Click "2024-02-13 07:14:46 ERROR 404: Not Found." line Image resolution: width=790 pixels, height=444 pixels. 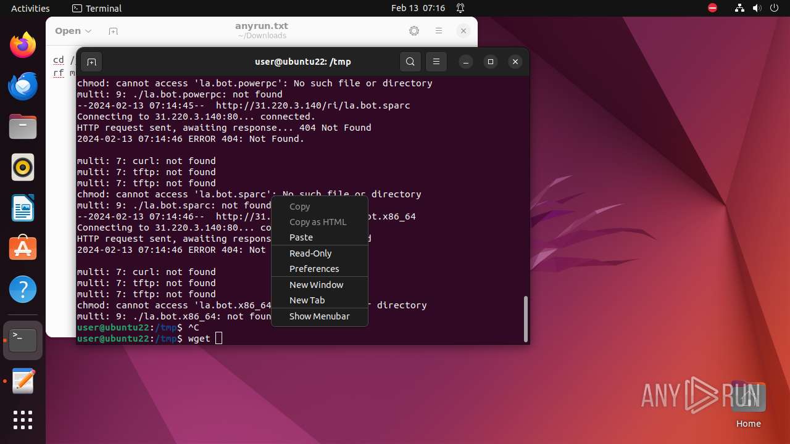[191, 139]
